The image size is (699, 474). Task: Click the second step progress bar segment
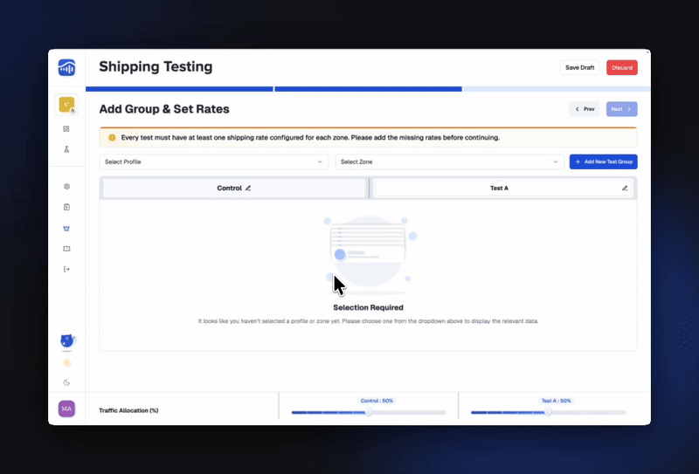point(368,89)
